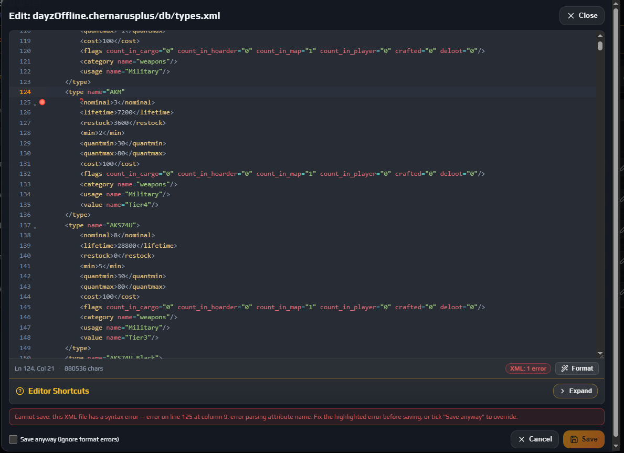Click the restock 0 line
The width and height of the screenshot is (624, 453).
118,256
